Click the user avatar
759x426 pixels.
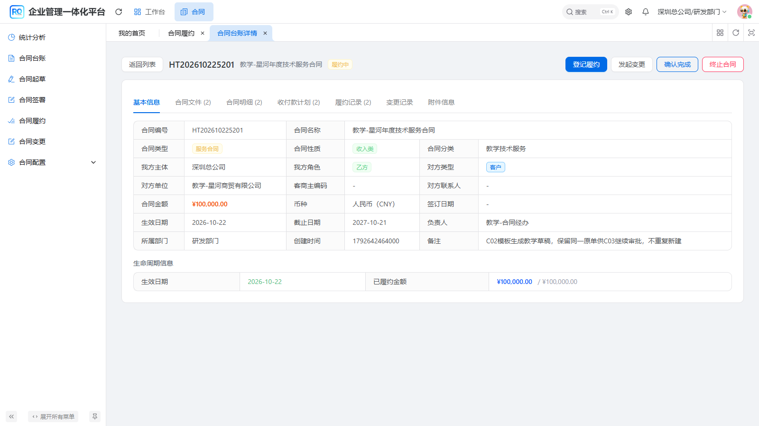coord(745,12)
